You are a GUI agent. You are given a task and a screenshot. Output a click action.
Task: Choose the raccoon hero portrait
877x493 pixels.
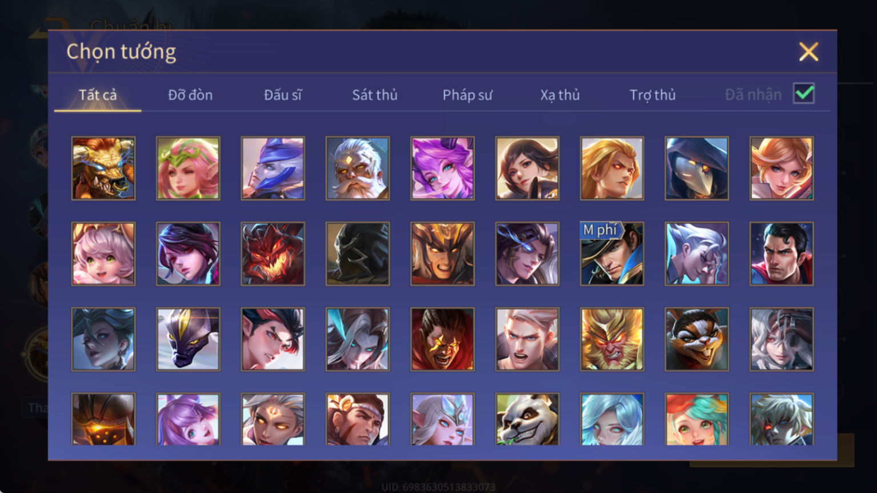pyautogui.click(x=696, y=339)
